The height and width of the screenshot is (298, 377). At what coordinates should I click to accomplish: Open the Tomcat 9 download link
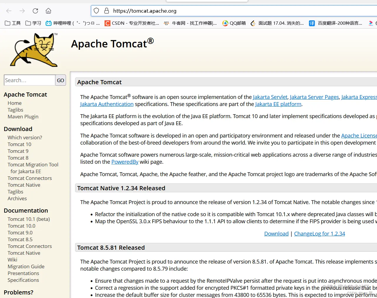(18, 151)
